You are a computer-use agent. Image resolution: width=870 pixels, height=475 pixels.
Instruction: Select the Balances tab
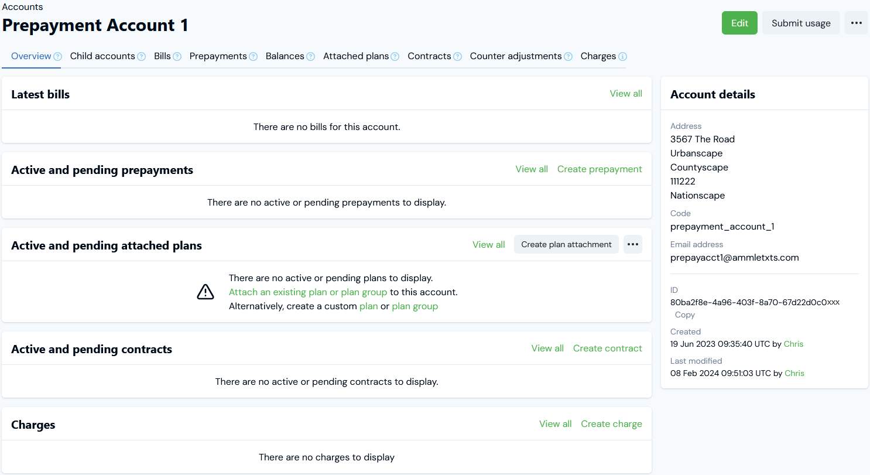tap(285, 56)
